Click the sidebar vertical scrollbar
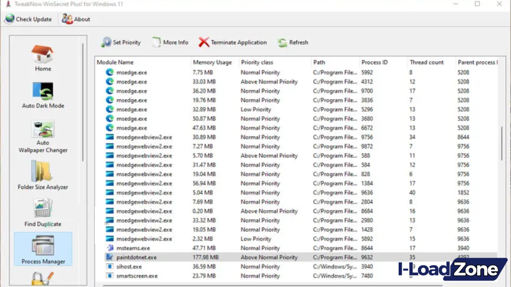The width and height of the screenshot is (511, 287). tap(83, 102)
